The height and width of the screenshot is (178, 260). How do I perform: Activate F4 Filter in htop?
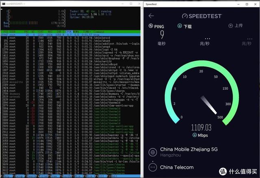(x=43, y=176)
